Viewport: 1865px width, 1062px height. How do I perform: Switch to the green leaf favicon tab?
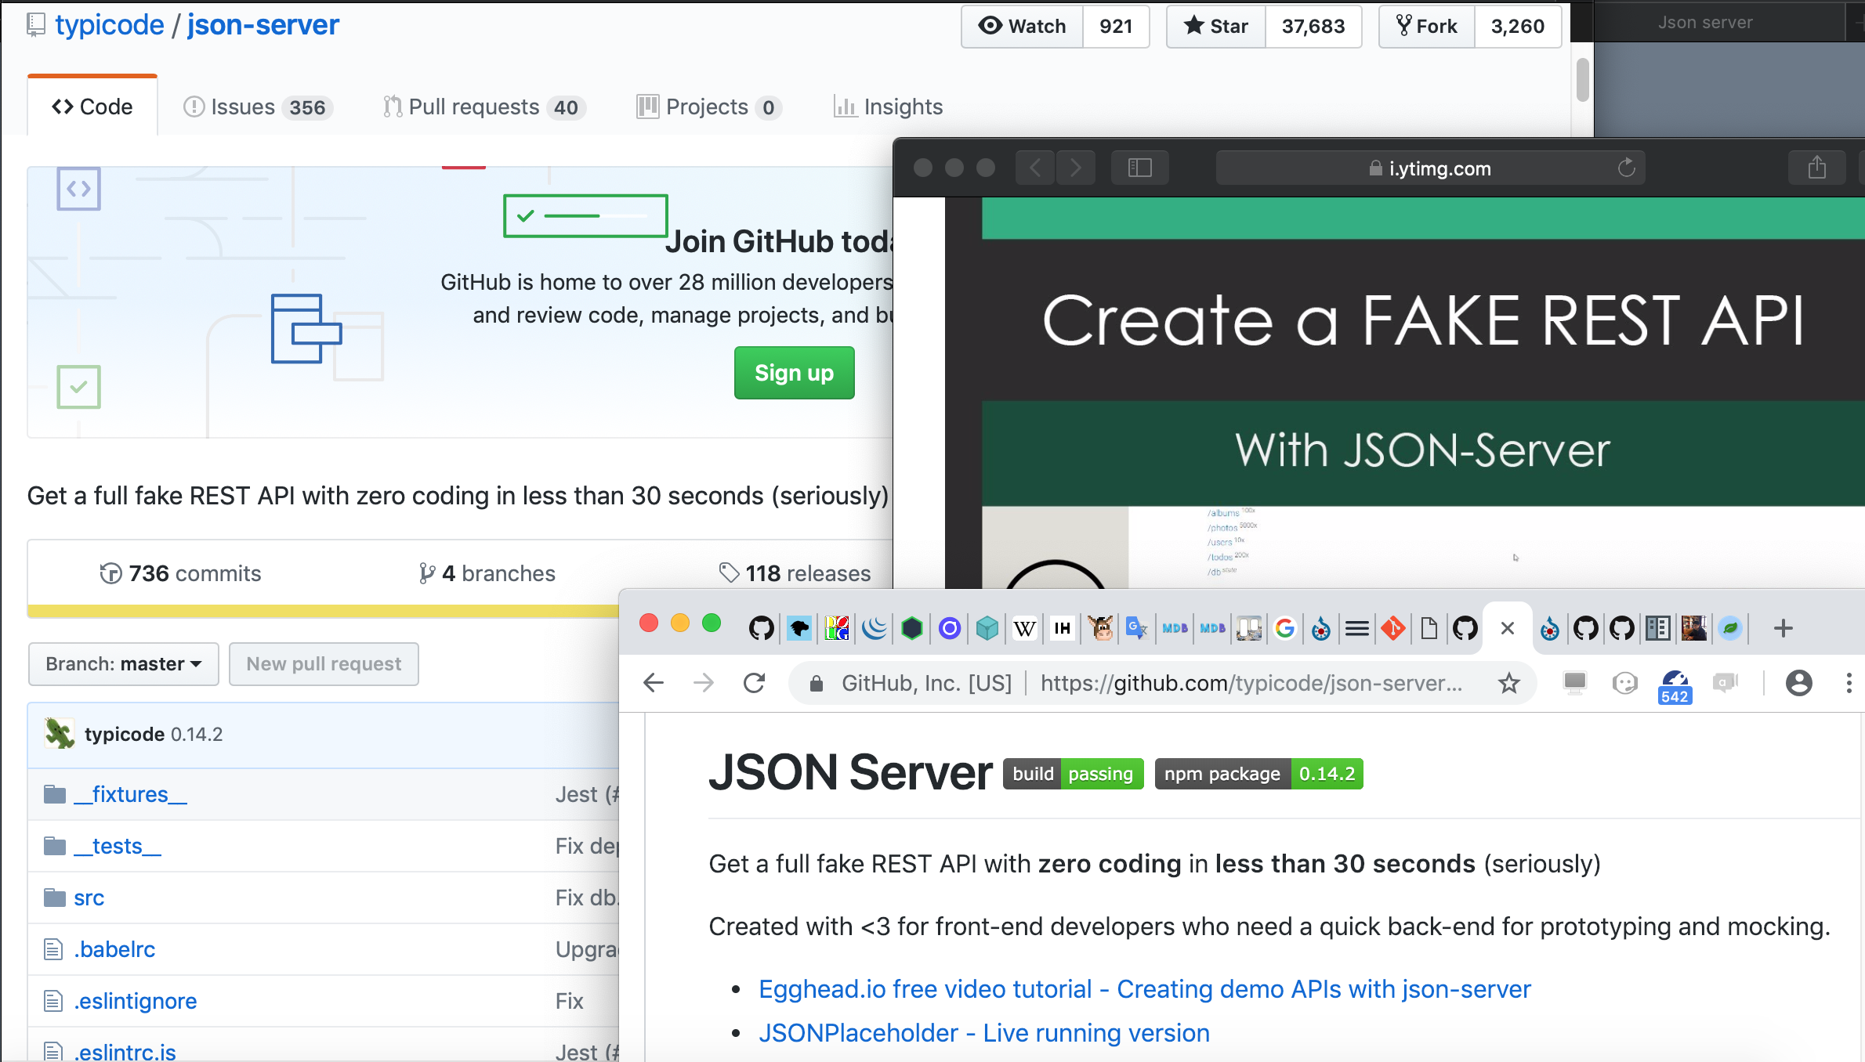1730,628
